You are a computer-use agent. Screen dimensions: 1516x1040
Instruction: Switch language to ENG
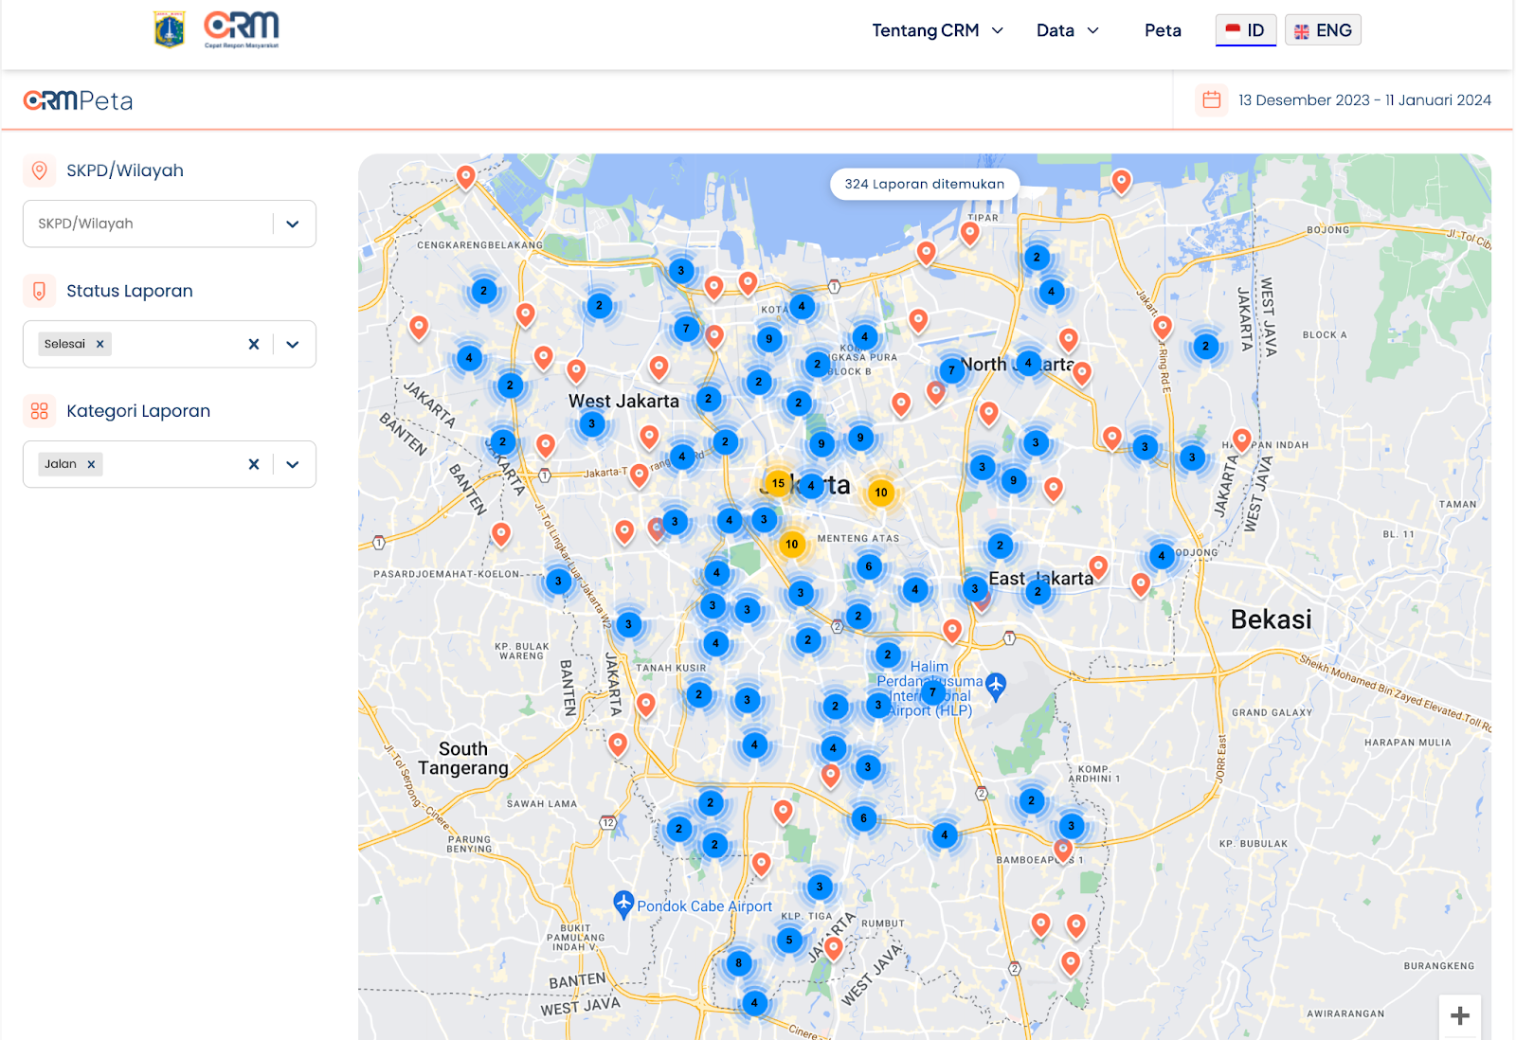pyautogui.click(x=1323, y=30)
